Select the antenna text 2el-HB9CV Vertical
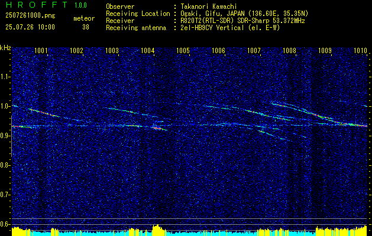 [x=212, y=28]
